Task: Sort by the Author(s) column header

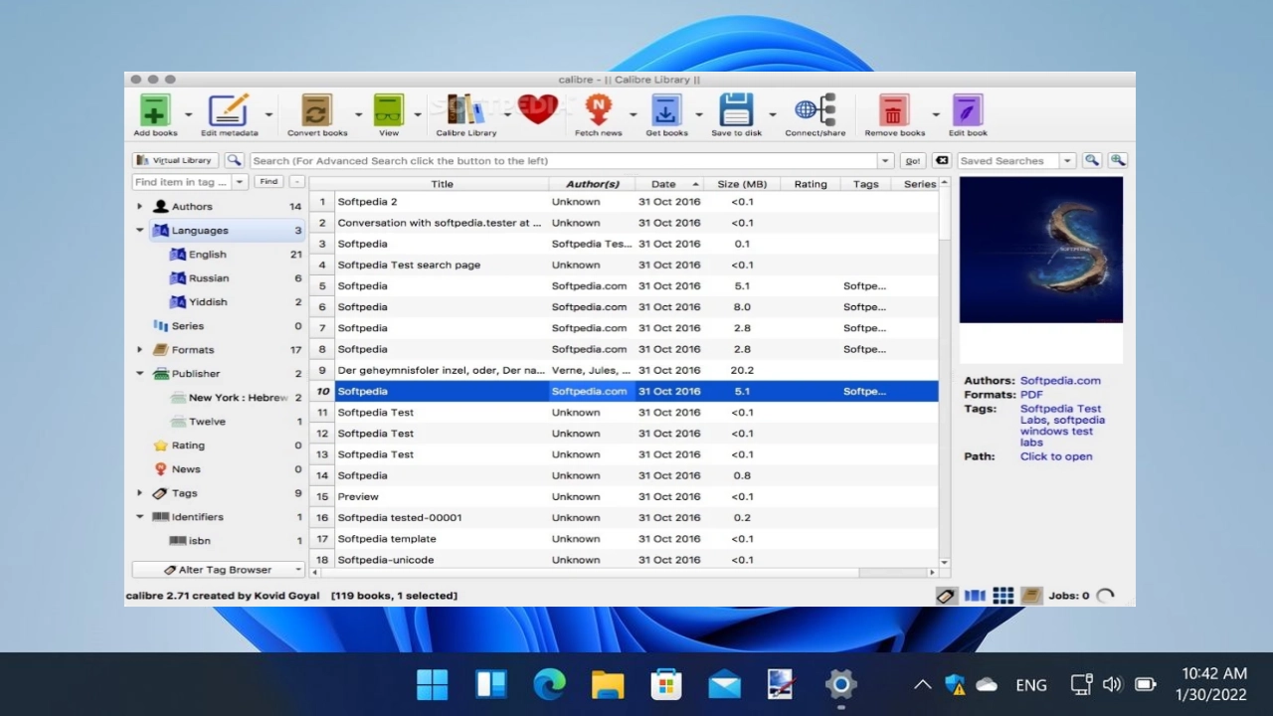Action: [592, 184]
